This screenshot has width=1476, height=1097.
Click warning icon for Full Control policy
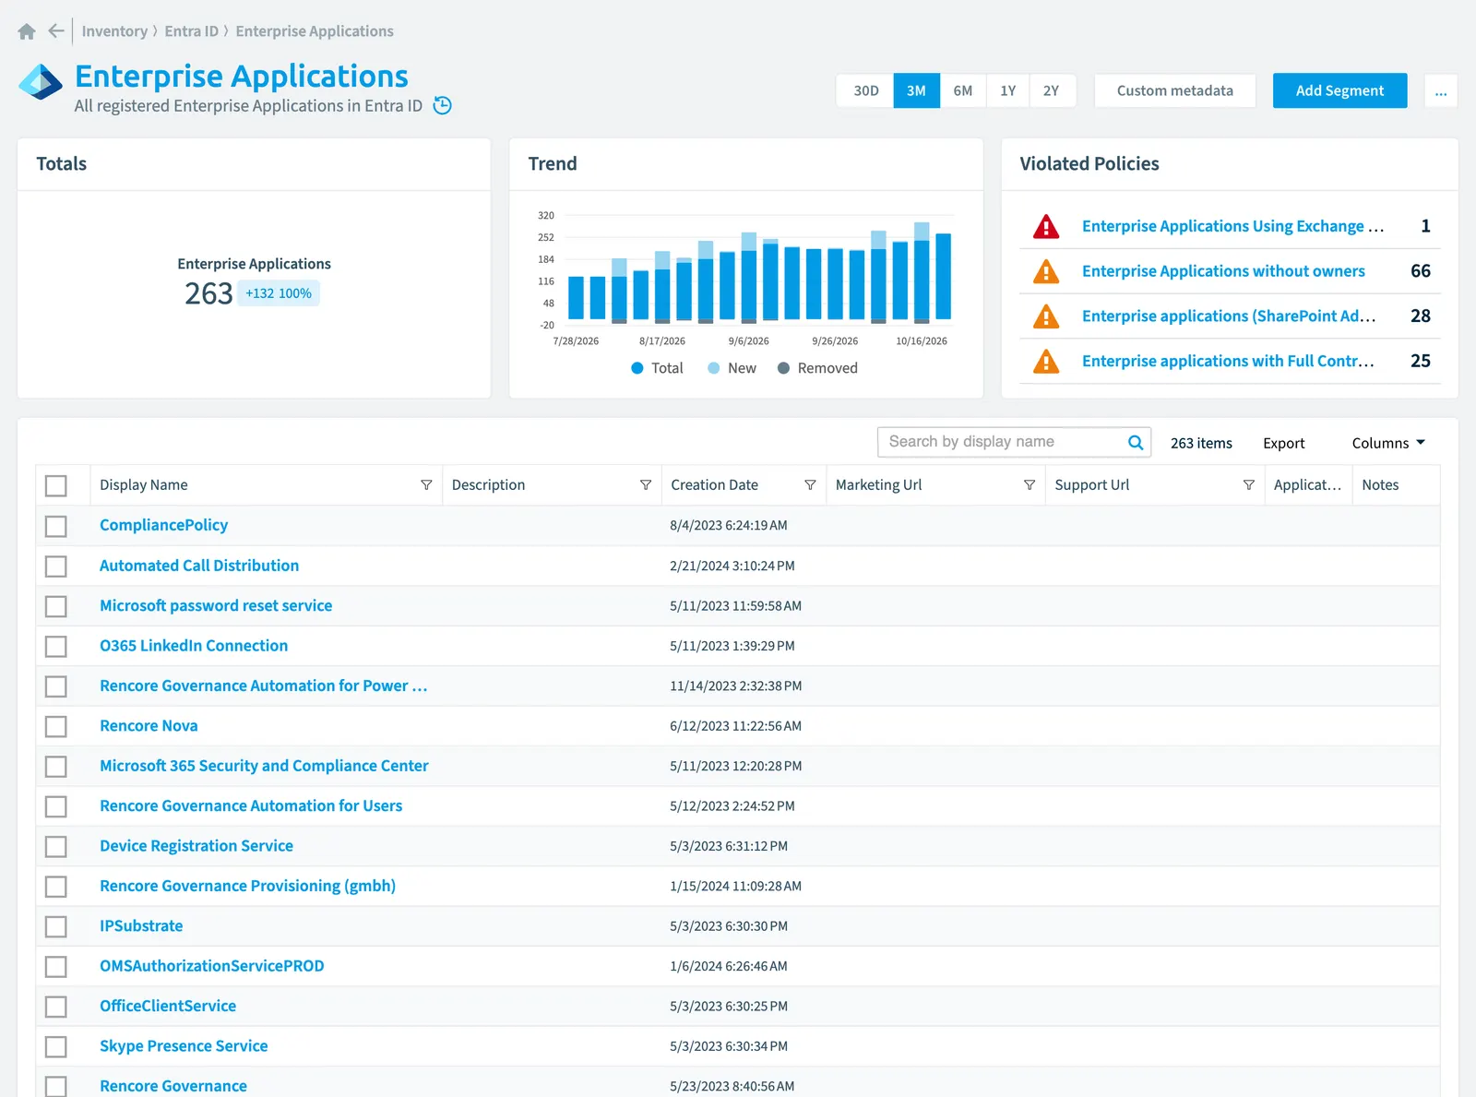coord(1046,361)
